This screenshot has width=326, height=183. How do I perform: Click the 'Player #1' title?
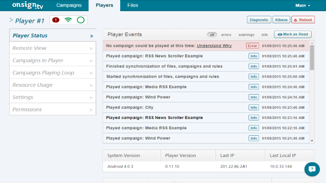pos(30,21)
